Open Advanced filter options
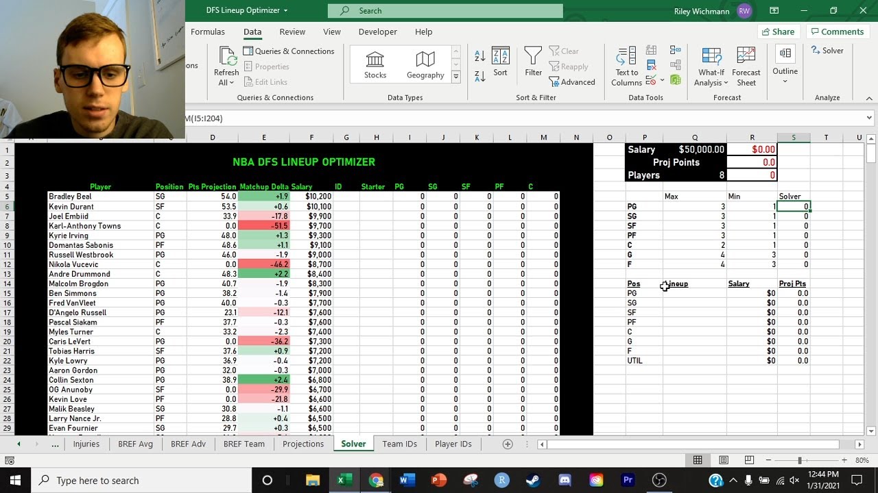 pyautogui.click(x=572, y=82)
